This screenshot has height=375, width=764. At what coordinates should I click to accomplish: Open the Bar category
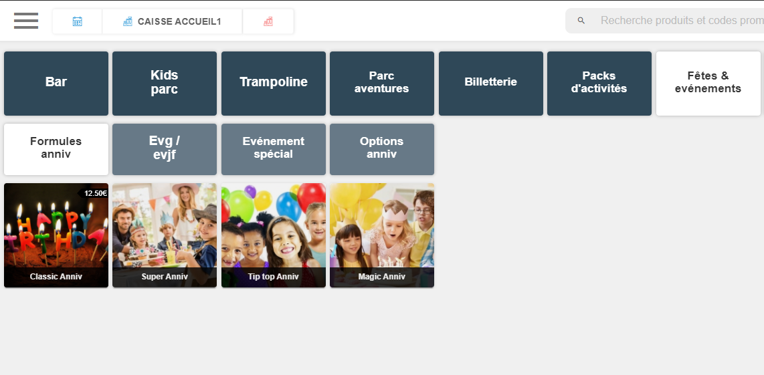point(56,84)
